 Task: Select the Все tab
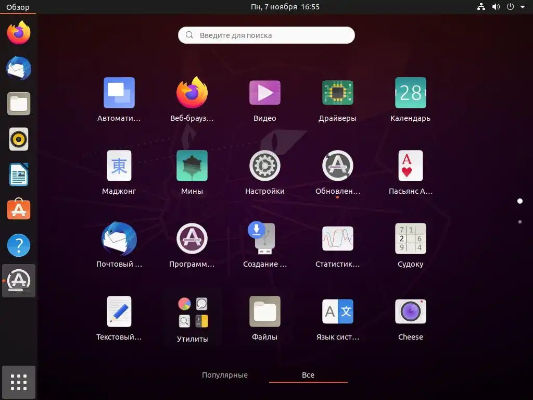[308, 375]
